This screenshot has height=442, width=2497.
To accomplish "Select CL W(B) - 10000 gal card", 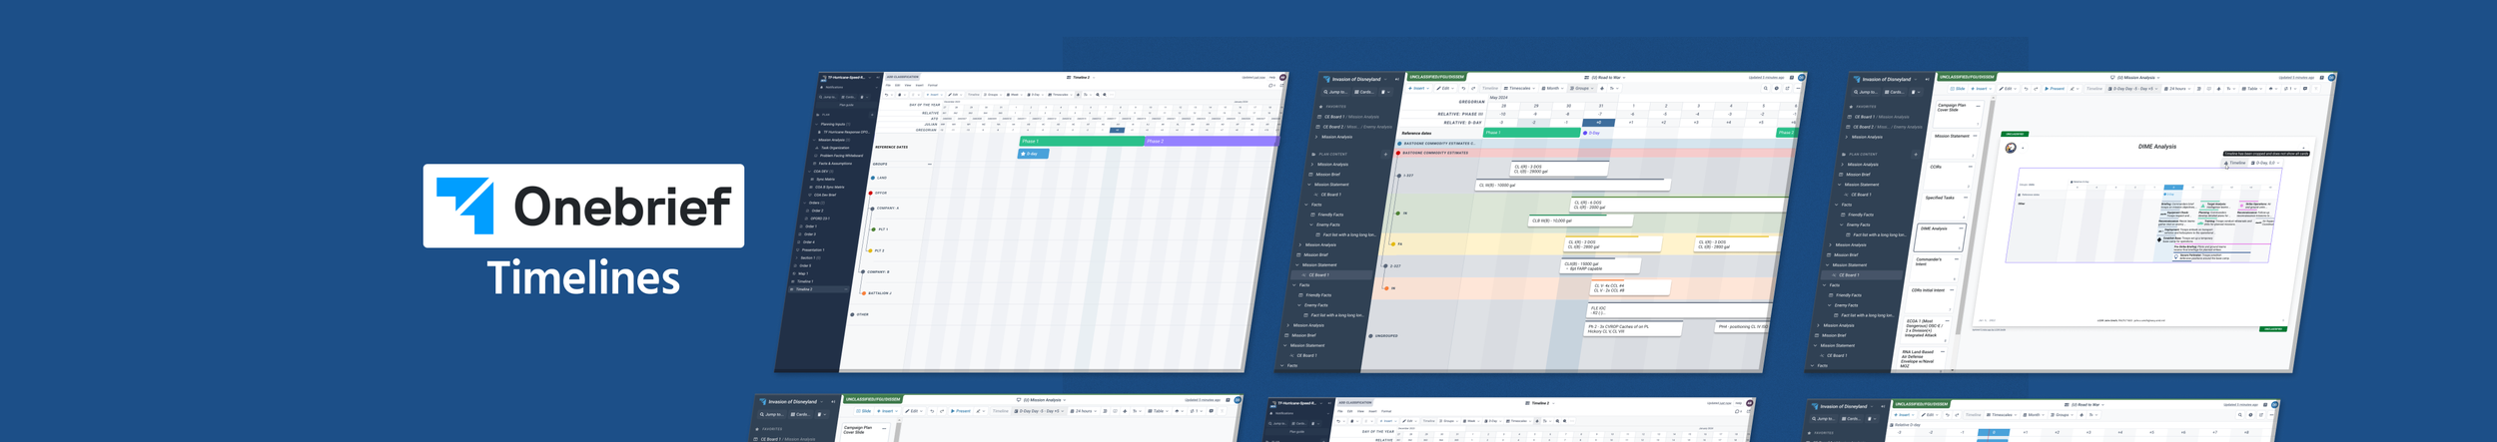I will click(1572, 185).
